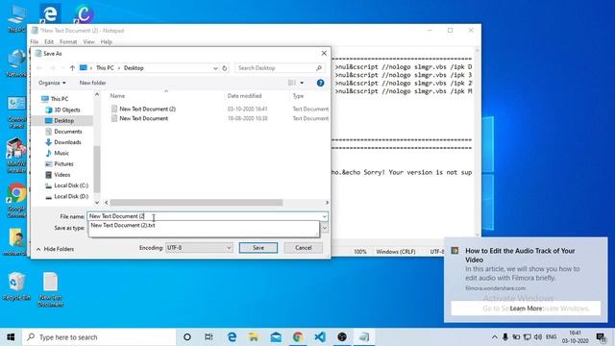
Task: Click the Search Desktop field
Action: [276, 68]
